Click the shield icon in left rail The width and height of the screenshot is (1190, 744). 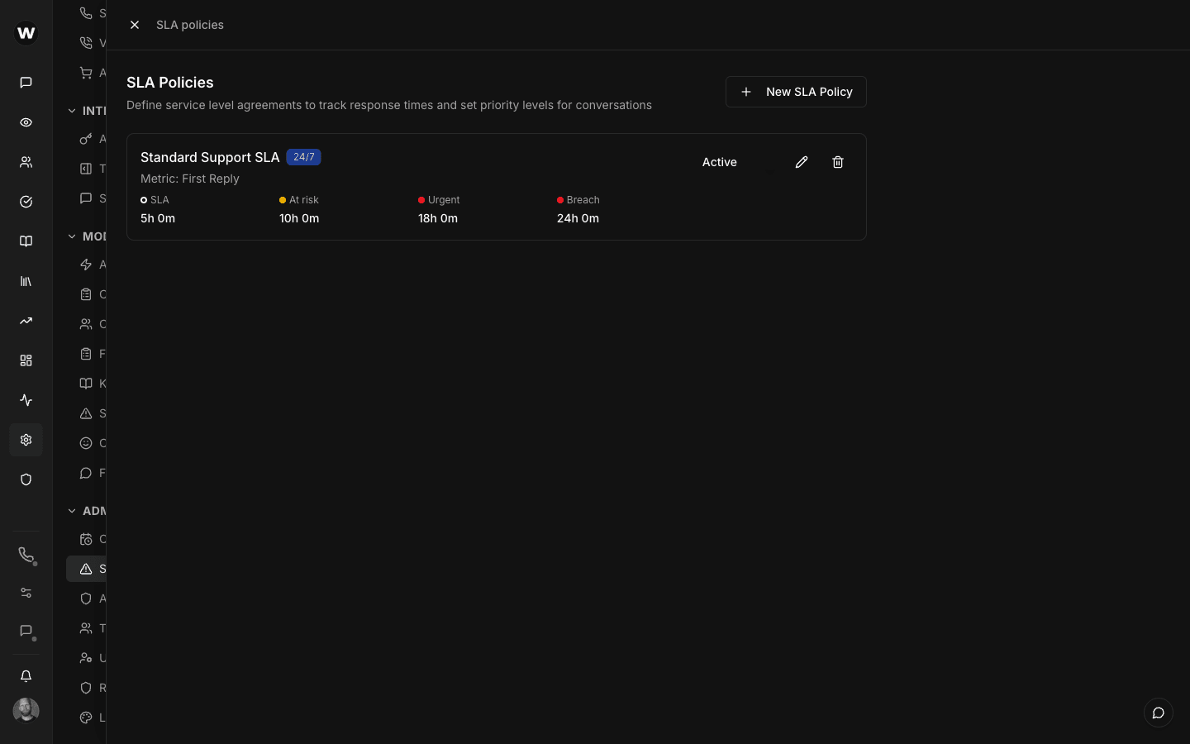coord(26,479)
